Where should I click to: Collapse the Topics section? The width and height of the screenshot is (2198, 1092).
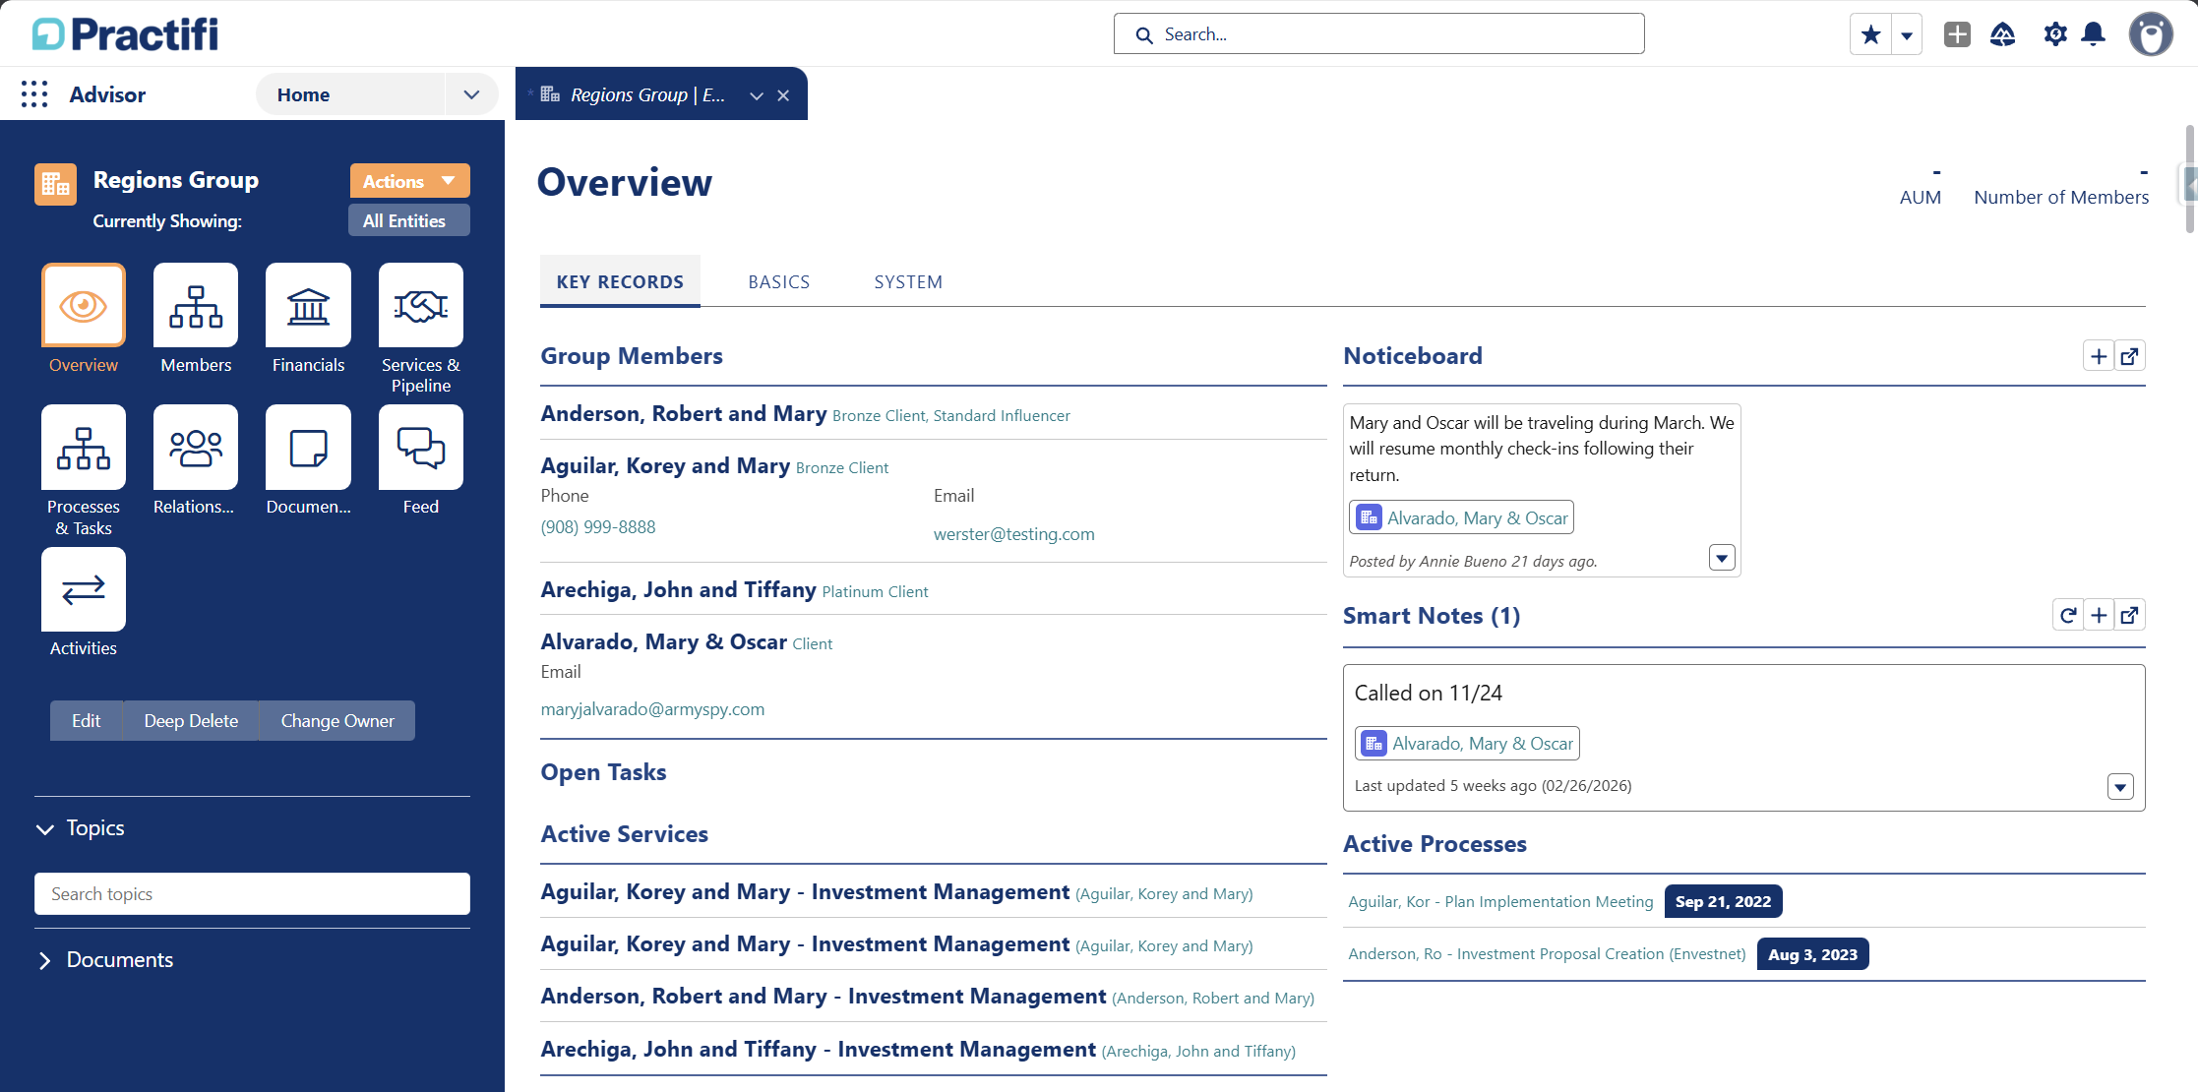click(45, 828)
